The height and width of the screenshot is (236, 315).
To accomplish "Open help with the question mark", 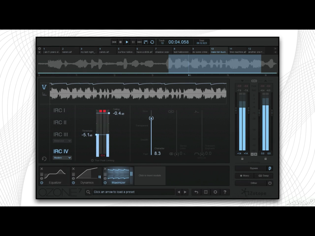I will pos(225,192).
